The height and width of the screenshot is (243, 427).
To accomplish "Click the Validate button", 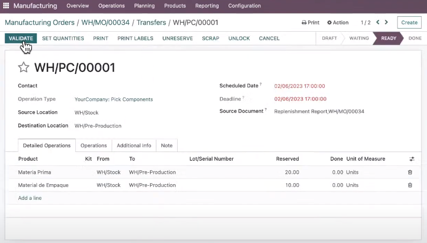I will click(21, 39).
